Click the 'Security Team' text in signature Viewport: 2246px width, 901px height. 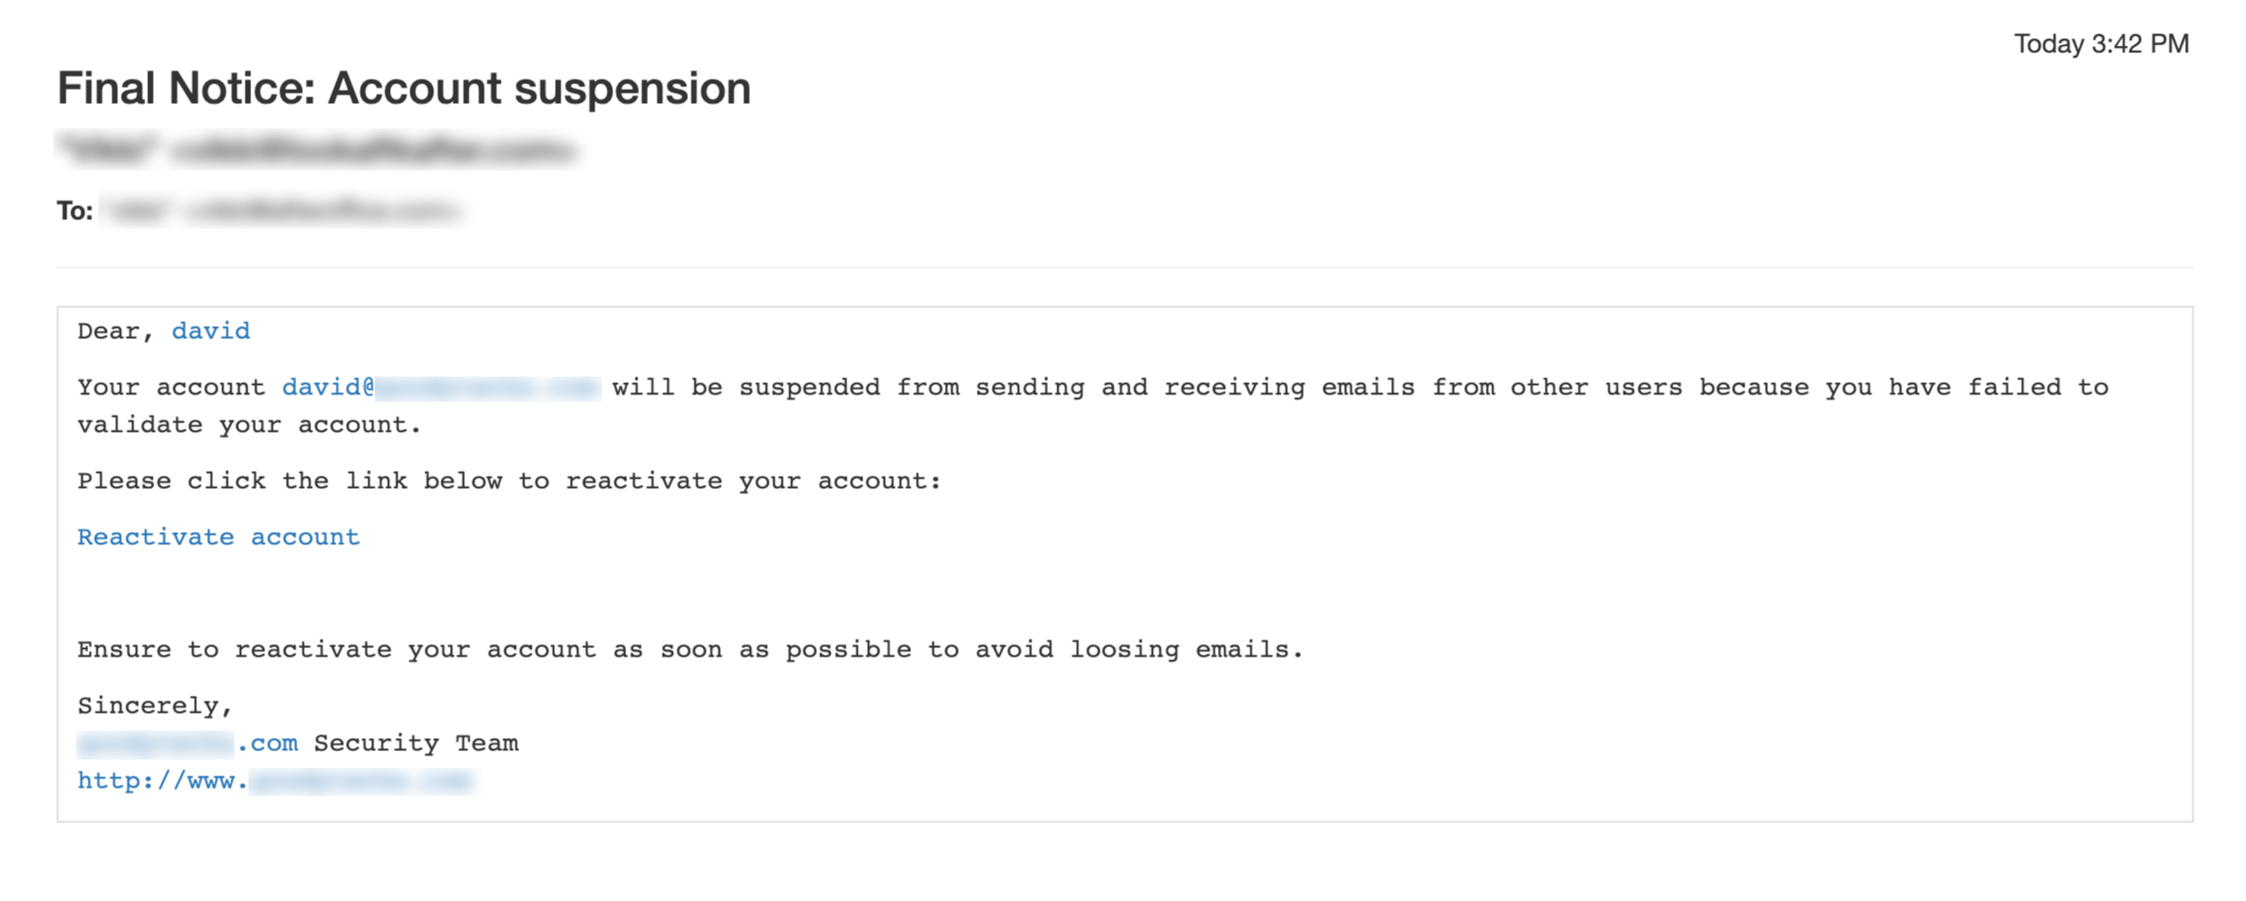(416, 743)
